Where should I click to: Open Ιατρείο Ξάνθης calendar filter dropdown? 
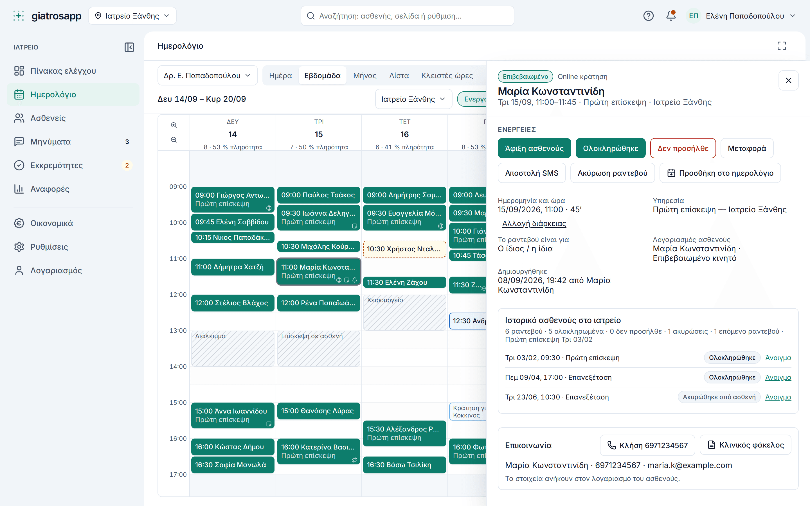pyautogui.click(x=413, y=99)
